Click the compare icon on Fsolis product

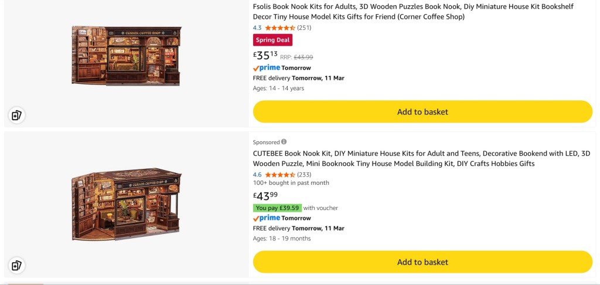(16, 115)
